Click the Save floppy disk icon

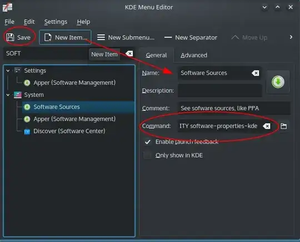pyautogui.click(x=10, y=37)
